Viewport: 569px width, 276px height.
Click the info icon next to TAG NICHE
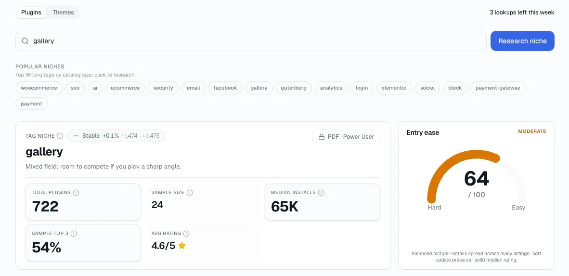click(60, 136)
